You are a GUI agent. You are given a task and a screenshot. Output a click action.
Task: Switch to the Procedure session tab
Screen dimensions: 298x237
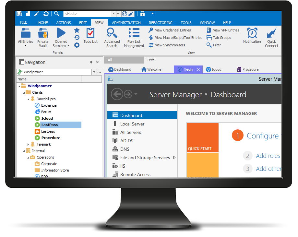click(248, 69)
